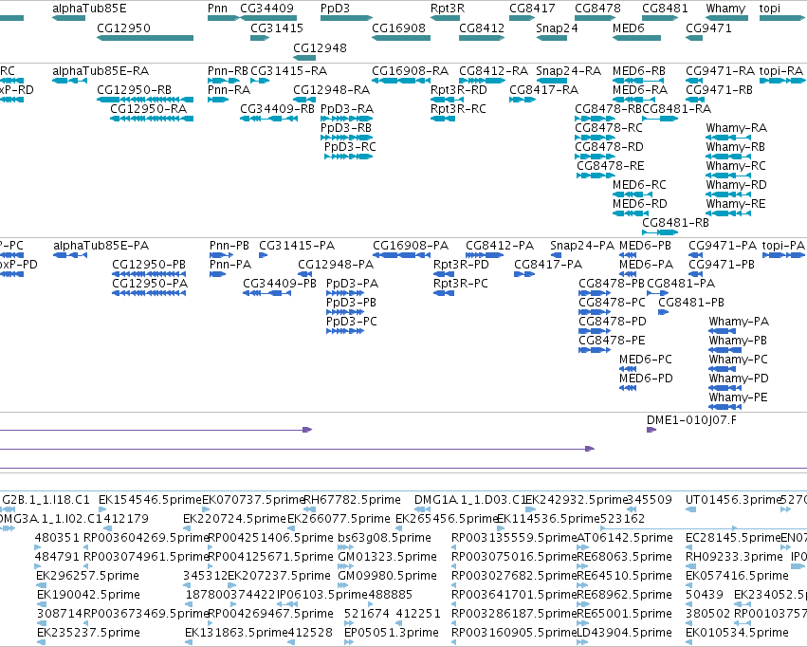Select protein CG31415-PA
The width and height of the screenshot is (807, 647).
[x=297, y=246]
